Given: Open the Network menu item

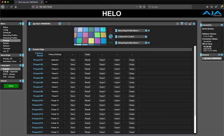Looking at the screenshot, I should 6,46.
